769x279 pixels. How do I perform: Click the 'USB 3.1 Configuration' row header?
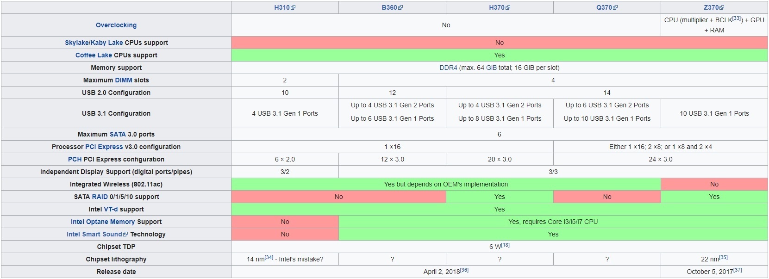pos(116,113)
